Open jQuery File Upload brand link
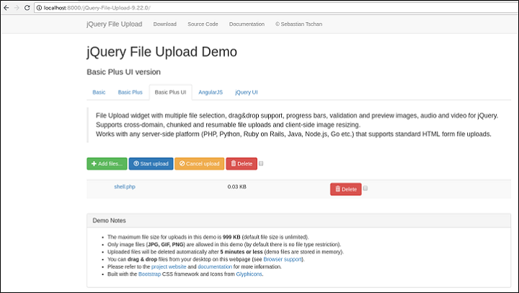 (114, 25)
